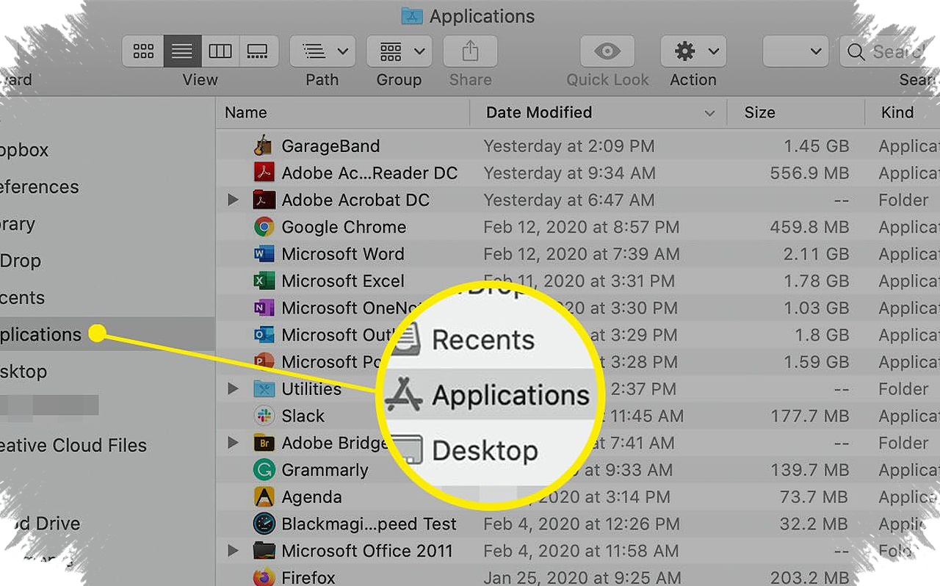Viewport: 940px width, 586px height.
Task: Select the Microsoft OneNote icon
Action: (264, 308)
